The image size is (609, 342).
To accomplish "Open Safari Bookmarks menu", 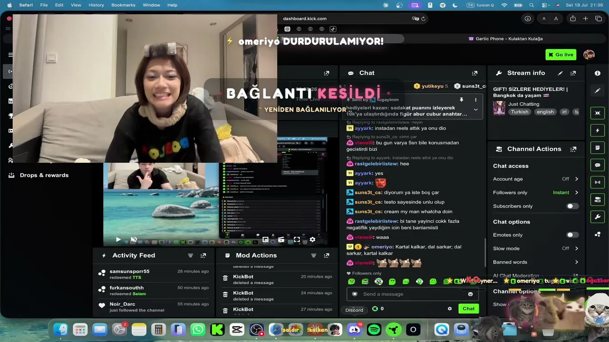I will click(123, 5).
